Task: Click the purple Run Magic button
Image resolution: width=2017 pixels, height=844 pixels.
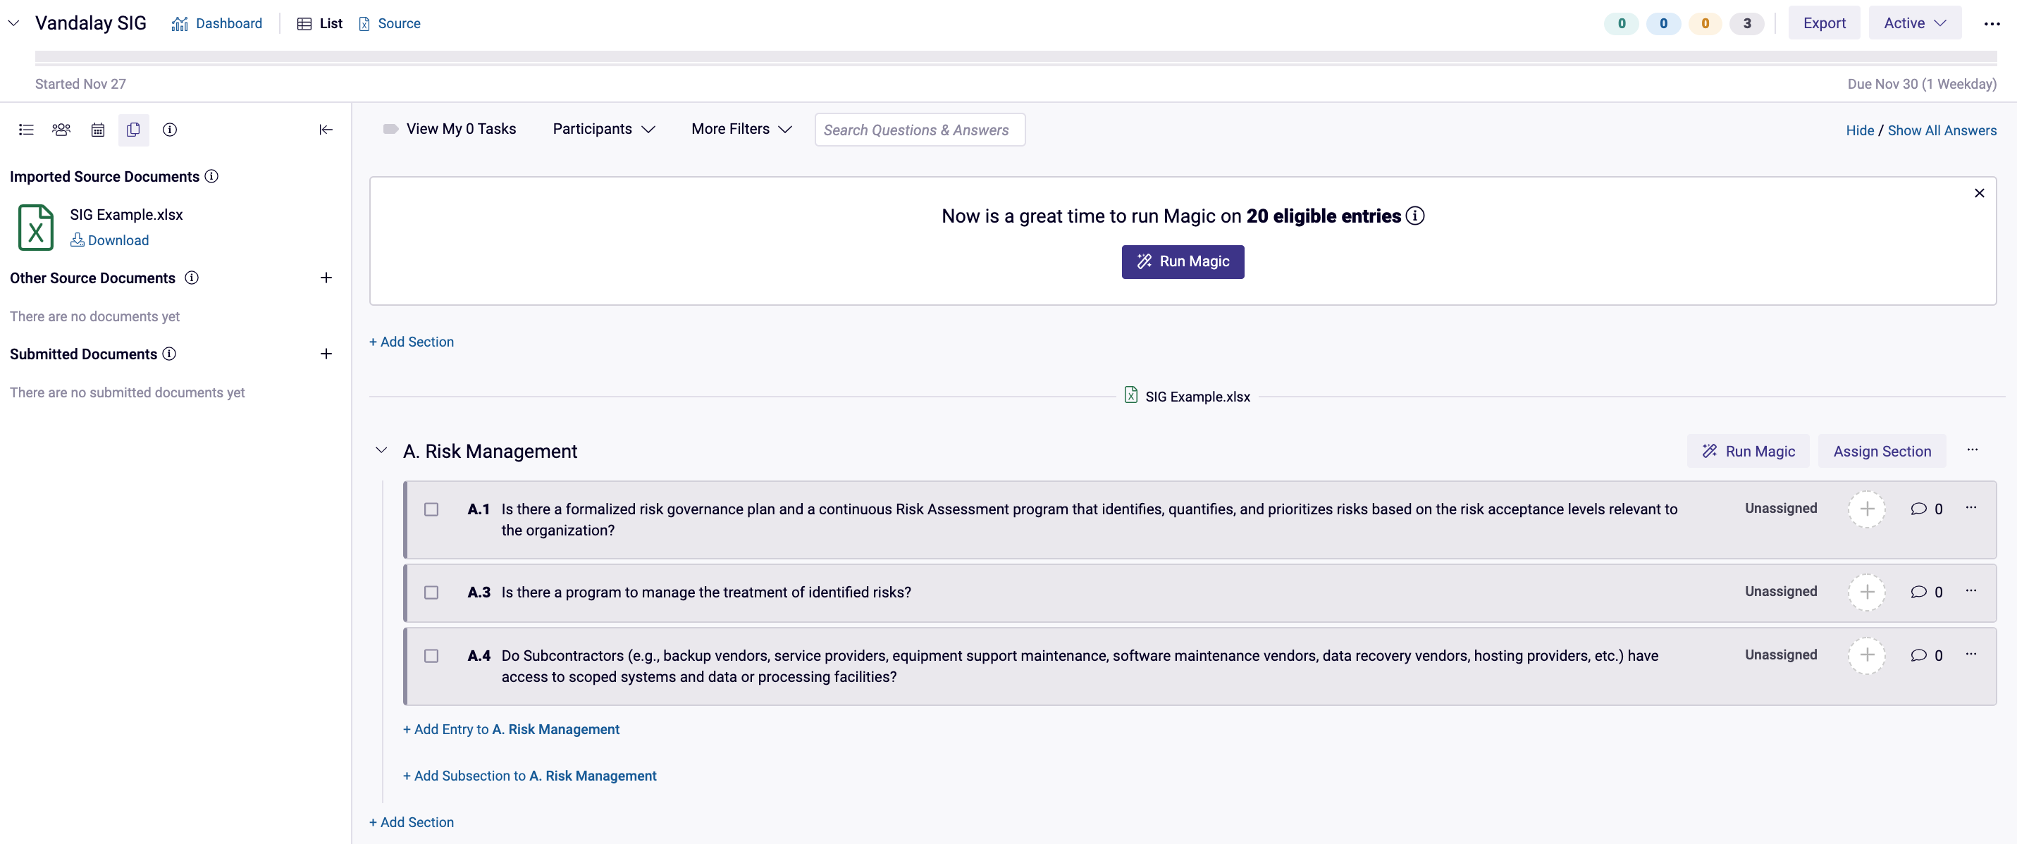Action: pyautogui.click(x=1183, y=261)
